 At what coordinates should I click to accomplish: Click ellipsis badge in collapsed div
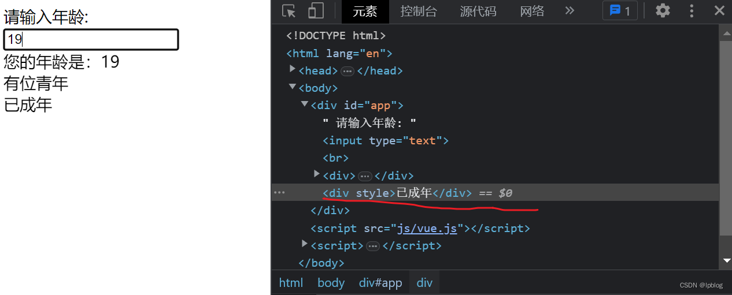pyautogui.click(x=365, y=175)
